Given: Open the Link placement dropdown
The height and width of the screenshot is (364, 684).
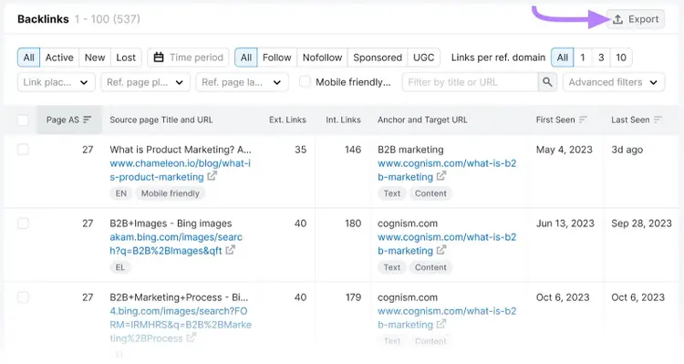Looking at the screenshot, I should point(57,82).
